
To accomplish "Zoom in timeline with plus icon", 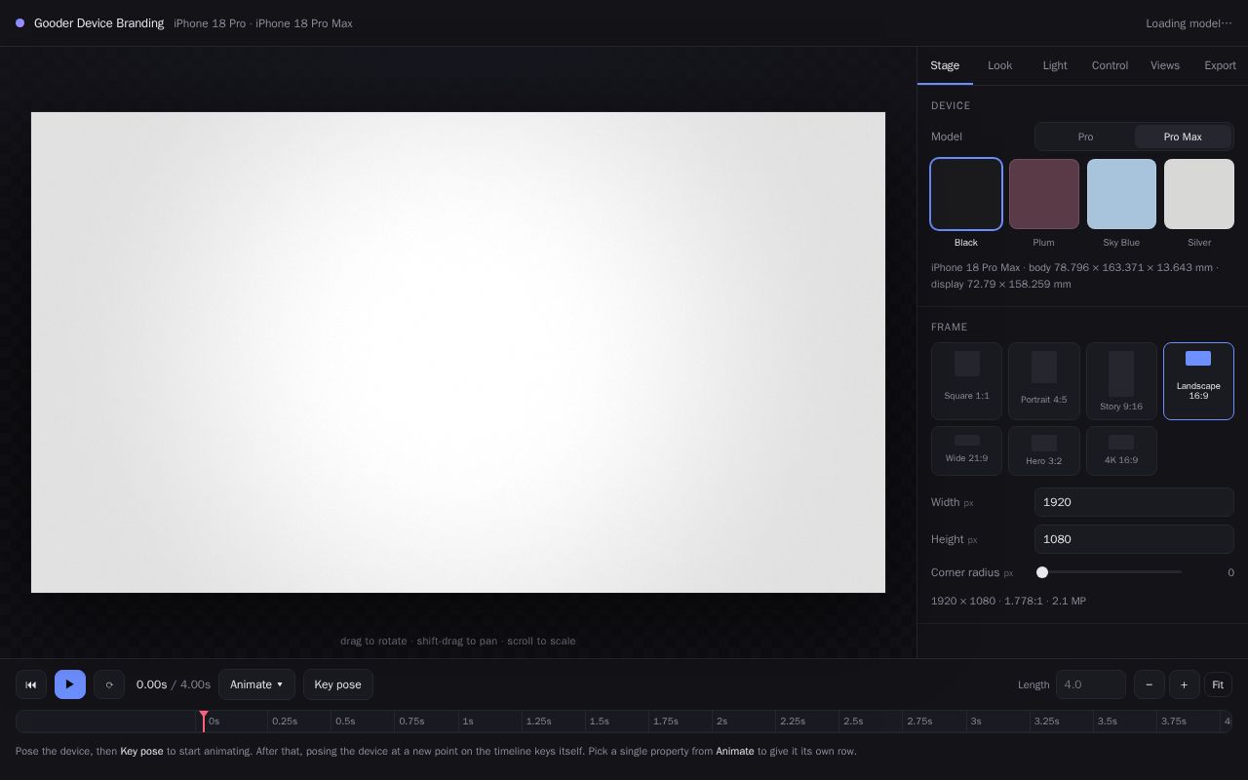I will click(x=1185, y=684).
